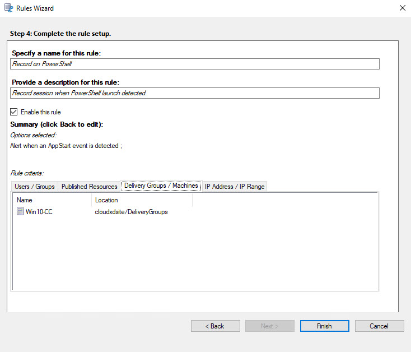Switch to the Users / Groups tab

35,187
